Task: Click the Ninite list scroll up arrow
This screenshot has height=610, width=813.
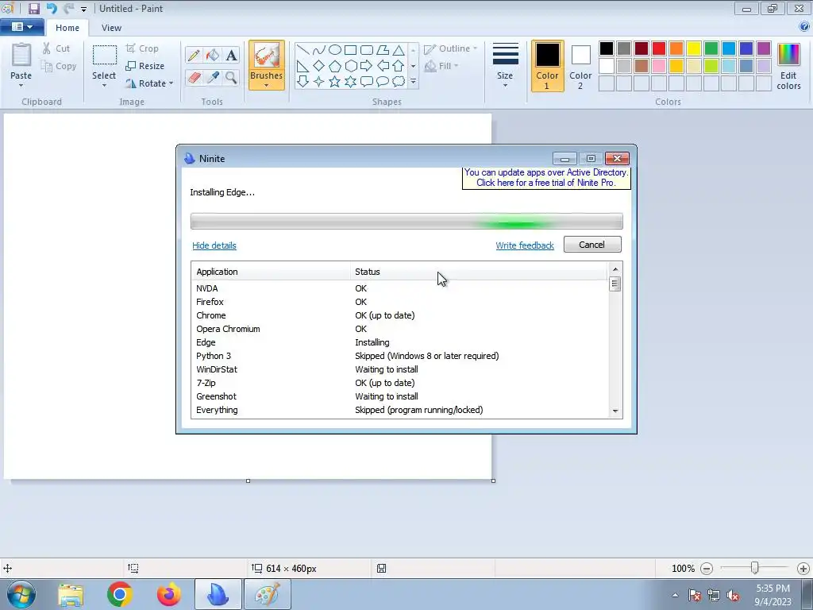Action: click(x=615, y=268)
